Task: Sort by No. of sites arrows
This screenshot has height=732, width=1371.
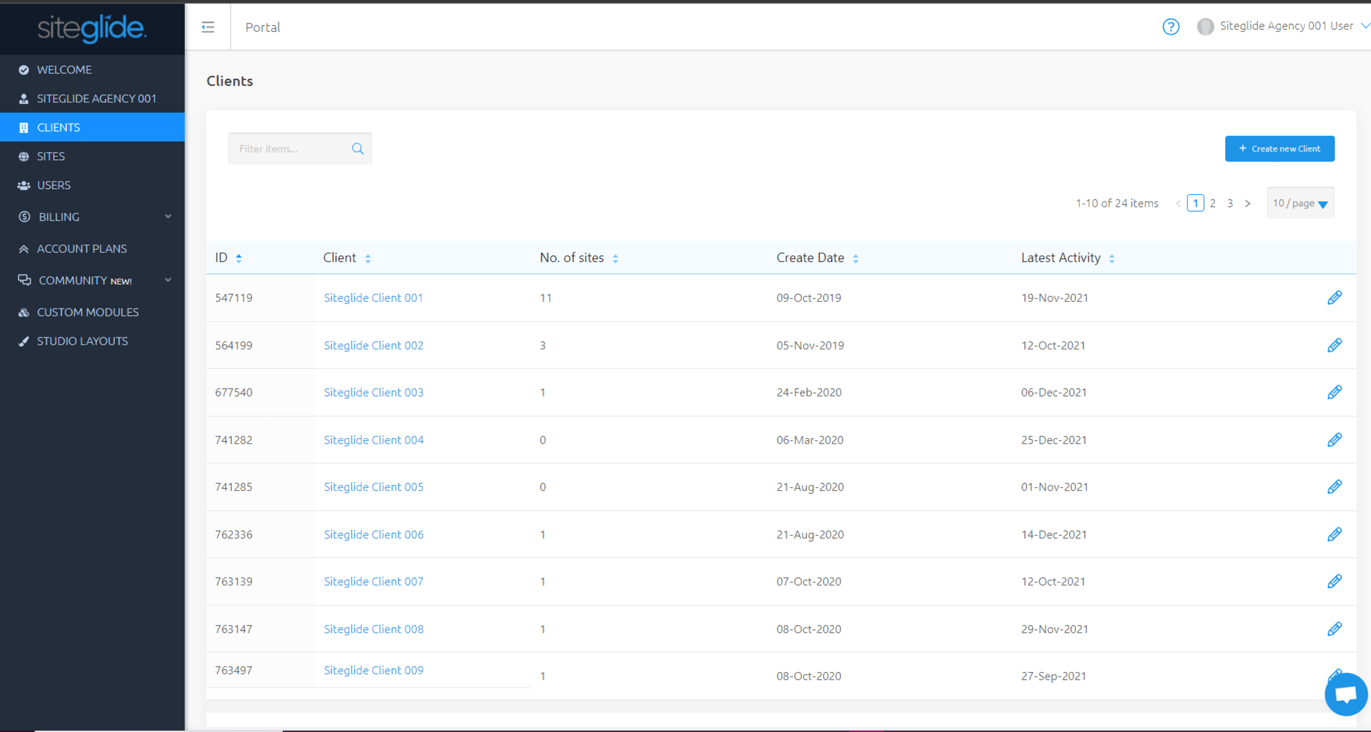Action: point(615,258)
